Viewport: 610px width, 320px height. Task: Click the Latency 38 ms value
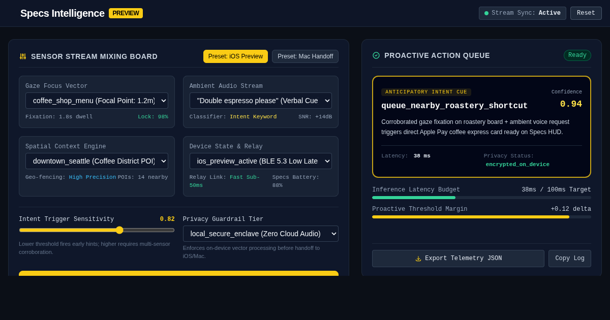click(x=422, y=156)
